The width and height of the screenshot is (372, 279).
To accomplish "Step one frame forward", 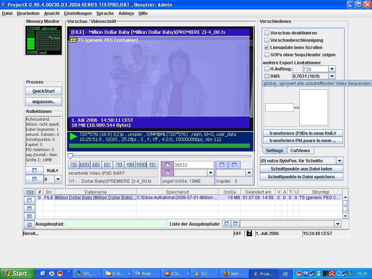I will pos(119,165).
